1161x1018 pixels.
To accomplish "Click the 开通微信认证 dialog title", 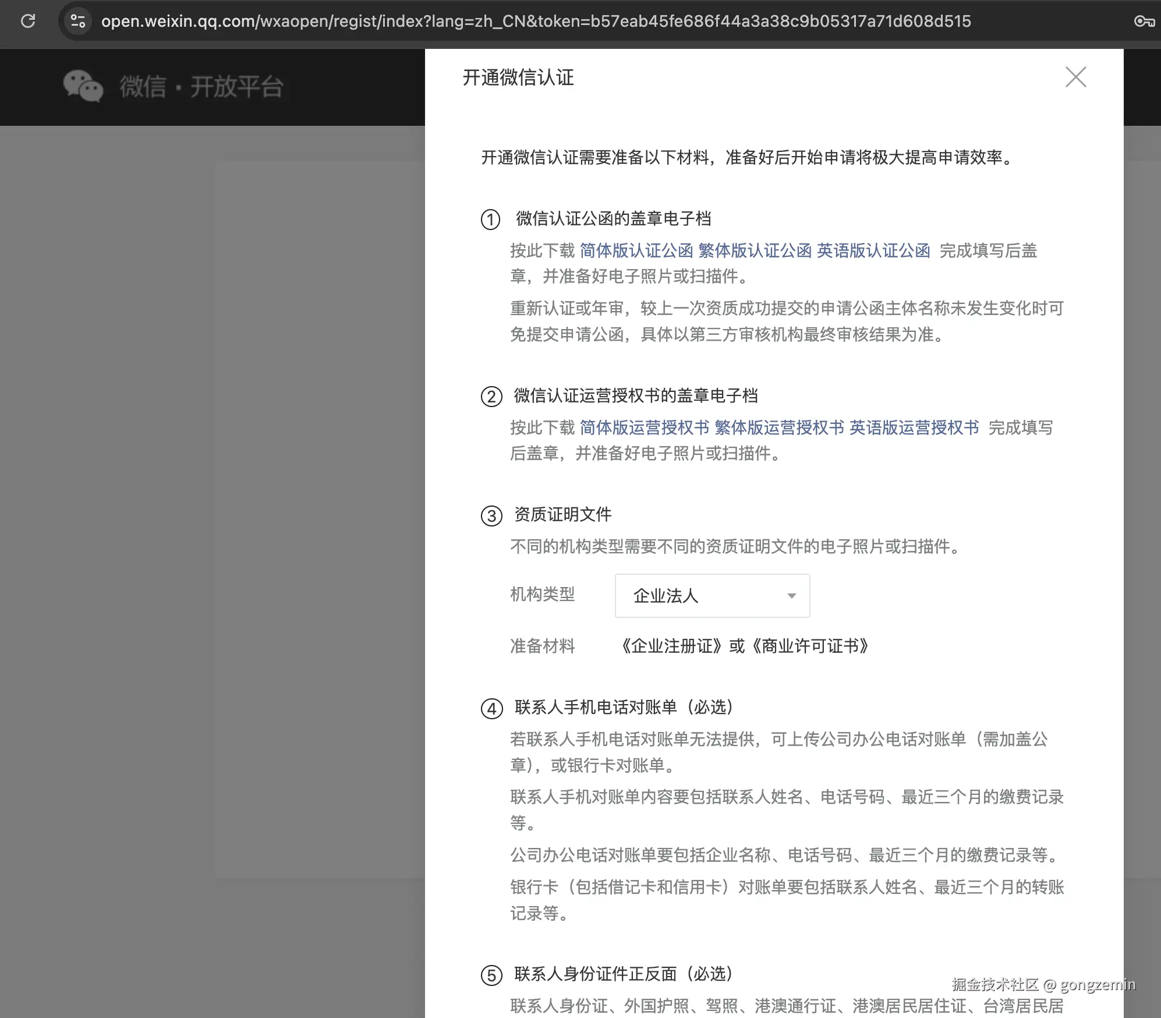I will coord(518,77).
